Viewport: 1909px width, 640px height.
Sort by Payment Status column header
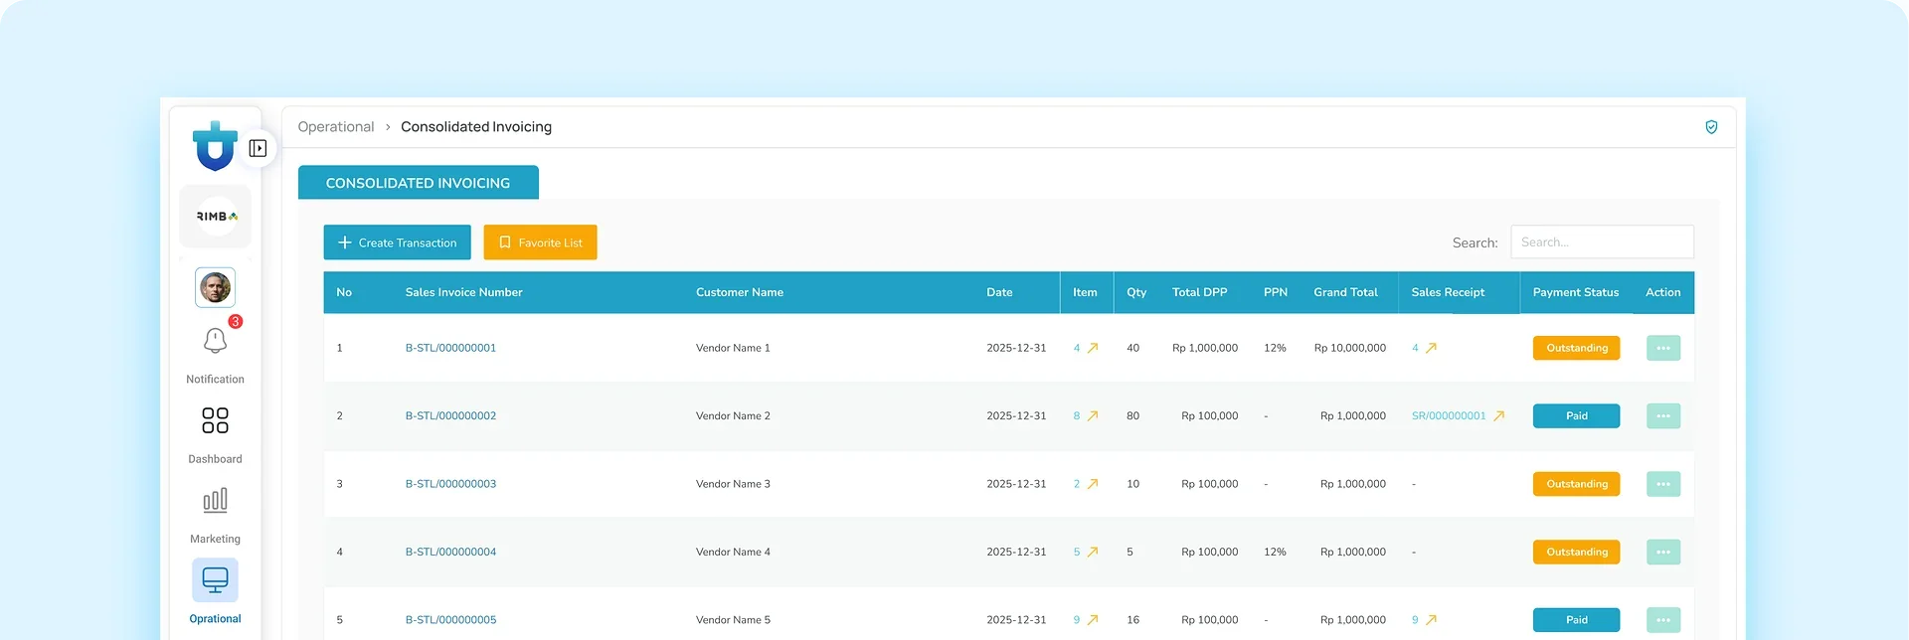pyautogui.click(x=1576, y=292)
